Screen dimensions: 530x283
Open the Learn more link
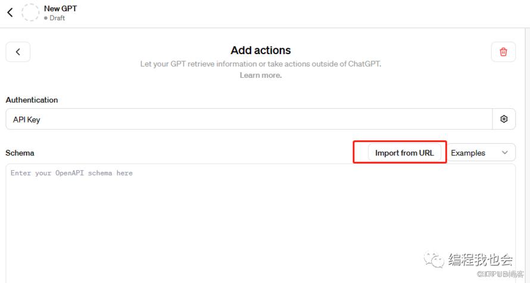pos(261,76)
